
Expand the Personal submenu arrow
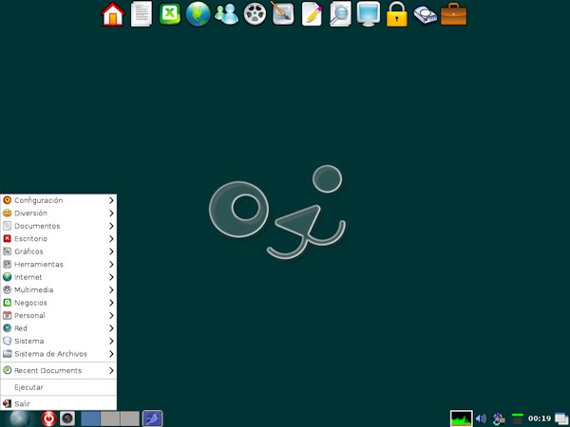coord(111,316)
